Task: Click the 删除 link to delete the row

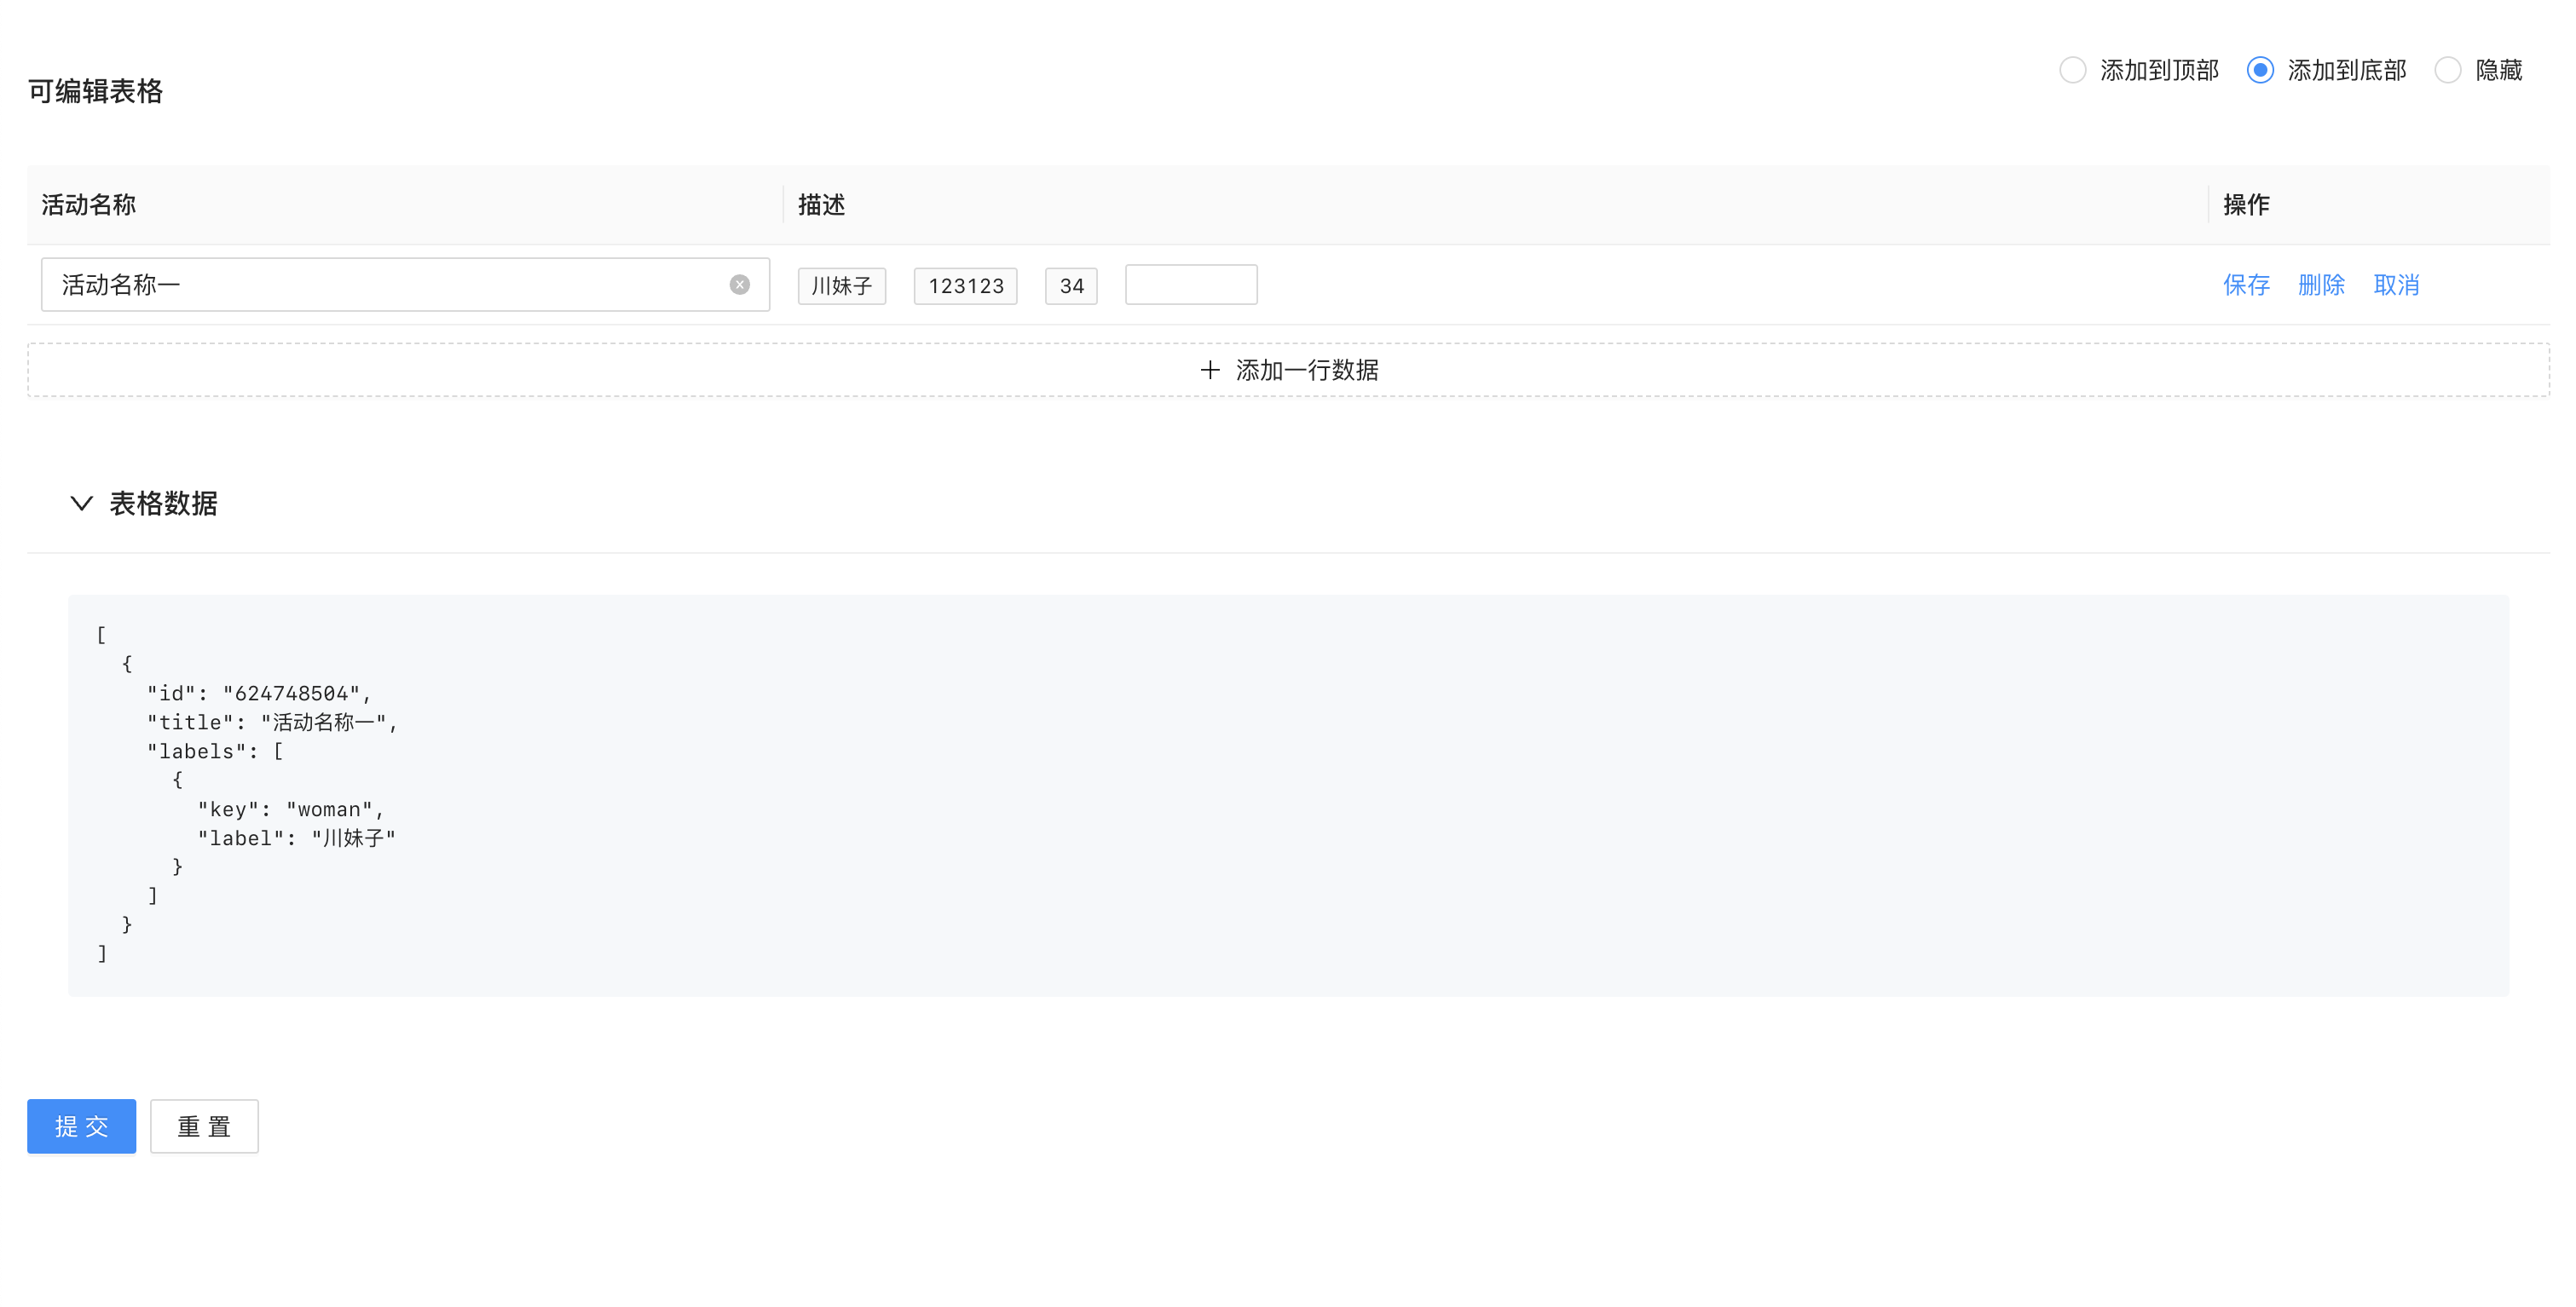Action: 2321,285
